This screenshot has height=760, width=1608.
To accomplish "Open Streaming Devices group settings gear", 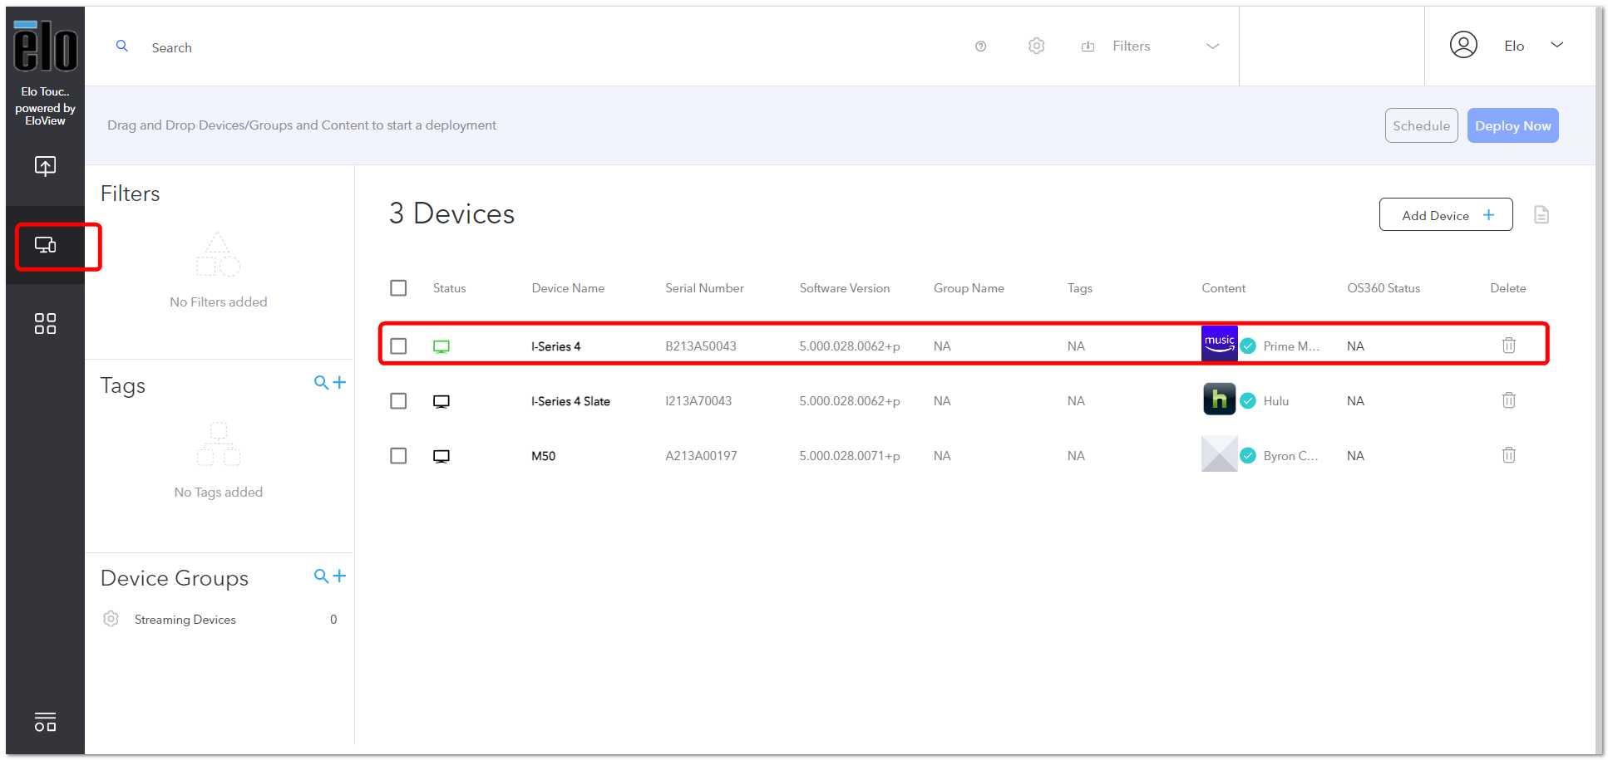I will (x=111, y=619).
